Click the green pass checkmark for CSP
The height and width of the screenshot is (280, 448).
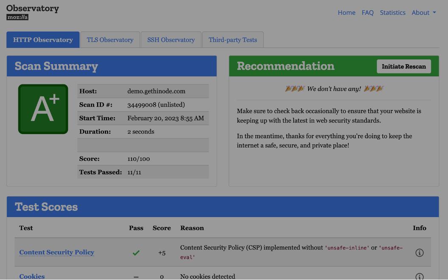pos(136,253)
